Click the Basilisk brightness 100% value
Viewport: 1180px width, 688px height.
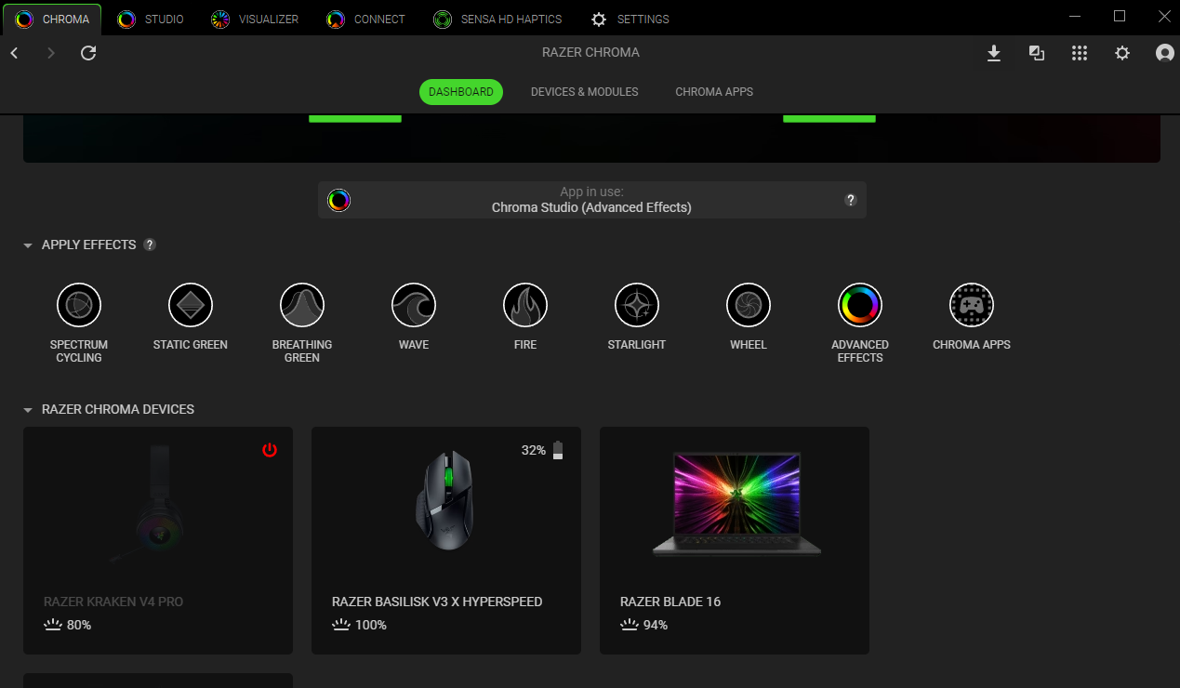pyautogui.click(x=359, y=625)
